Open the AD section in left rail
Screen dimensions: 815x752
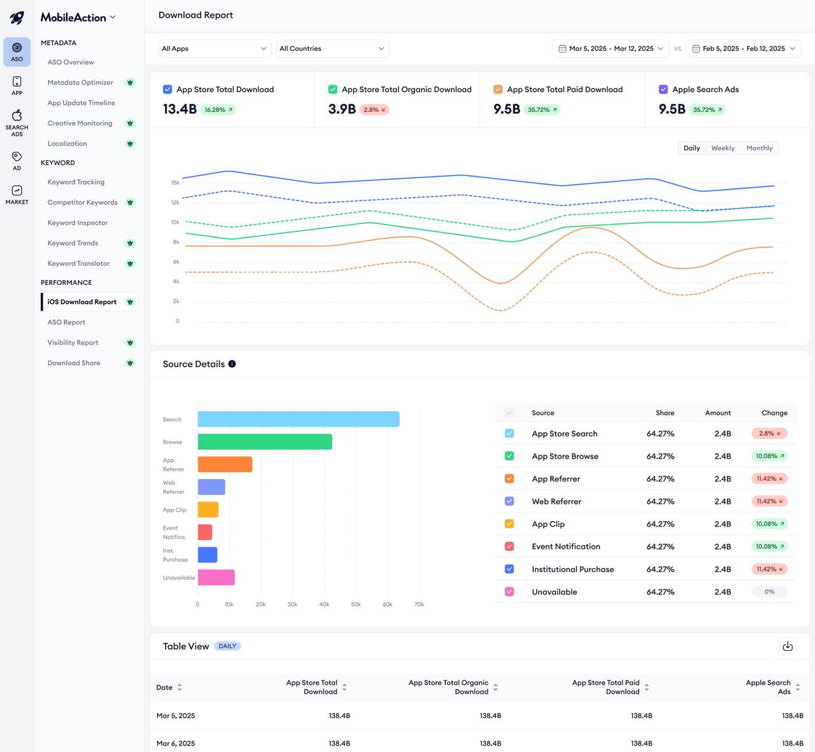click(x=17, y=161)
